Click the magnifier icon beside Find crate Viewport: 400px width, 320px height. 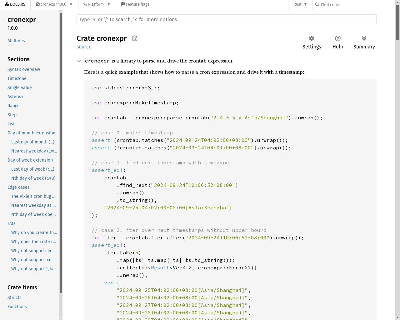(317, 5)
